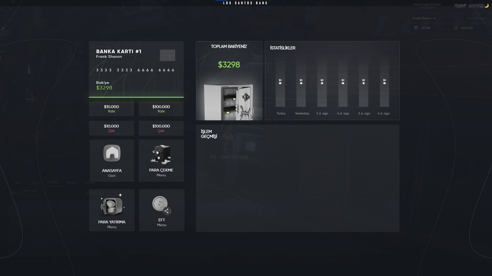492x276 pixels.
Task: Click the 5 d. ago axis label
Action: point(364,113)
